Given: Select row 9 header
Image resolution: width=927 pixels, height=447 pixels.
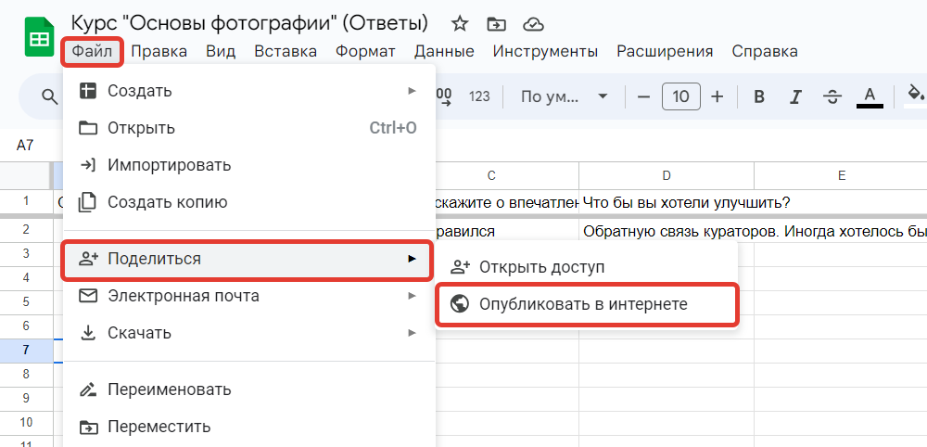Looking at the screenshot, I should click(x=26, y=399).
